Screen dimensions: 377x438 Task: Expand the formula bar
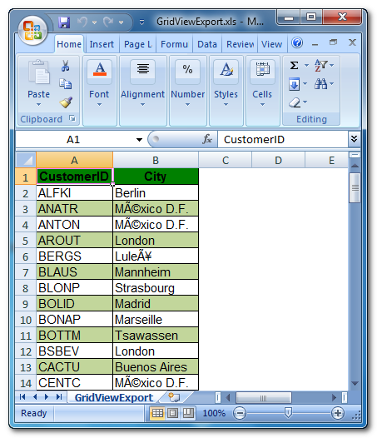(x=354, y=139)
